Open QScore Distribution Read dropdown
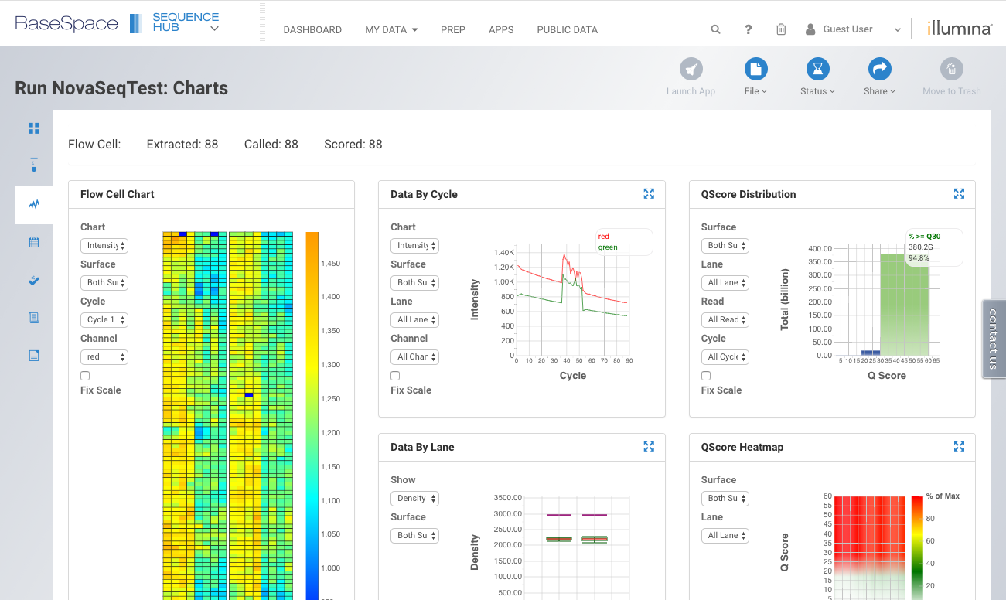The height and width of the screenshot is (600, 1006). 725,320
